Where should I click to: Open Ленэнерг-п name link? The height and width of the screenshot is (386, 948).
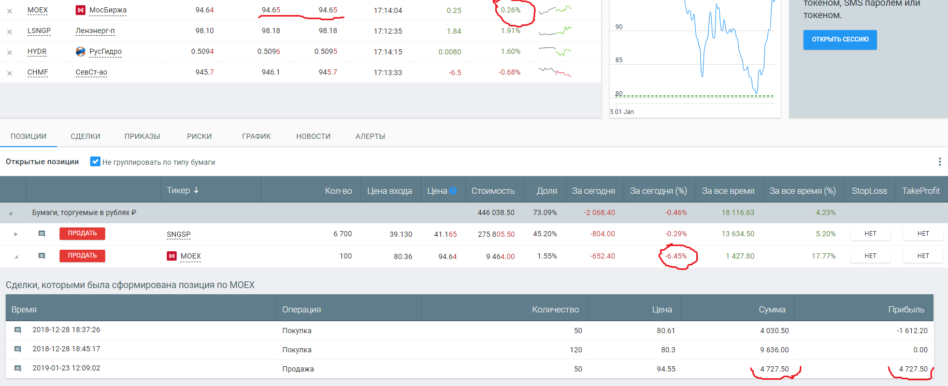[x=95, y=31]
